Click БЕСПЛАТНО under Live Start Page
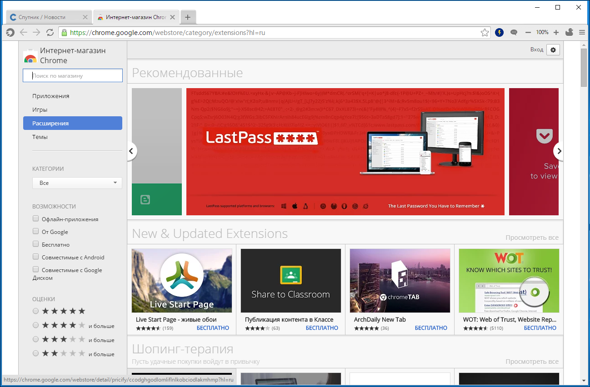Viewport: 590px width, 387px height. pyautogui.click(x=213, y=328)
